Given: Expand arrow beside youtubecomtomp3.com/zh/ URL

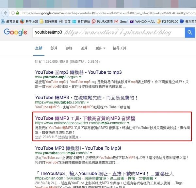Looking at the screenshot, I should (x=91, y=153).
